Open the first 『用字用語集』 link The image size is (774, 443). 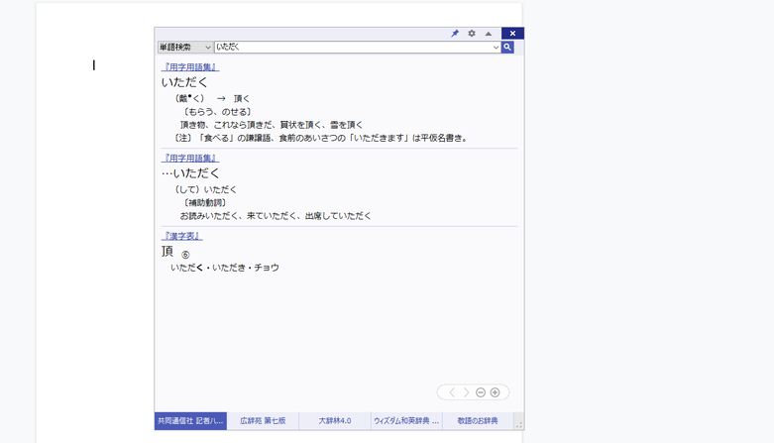tap(190, 67)
